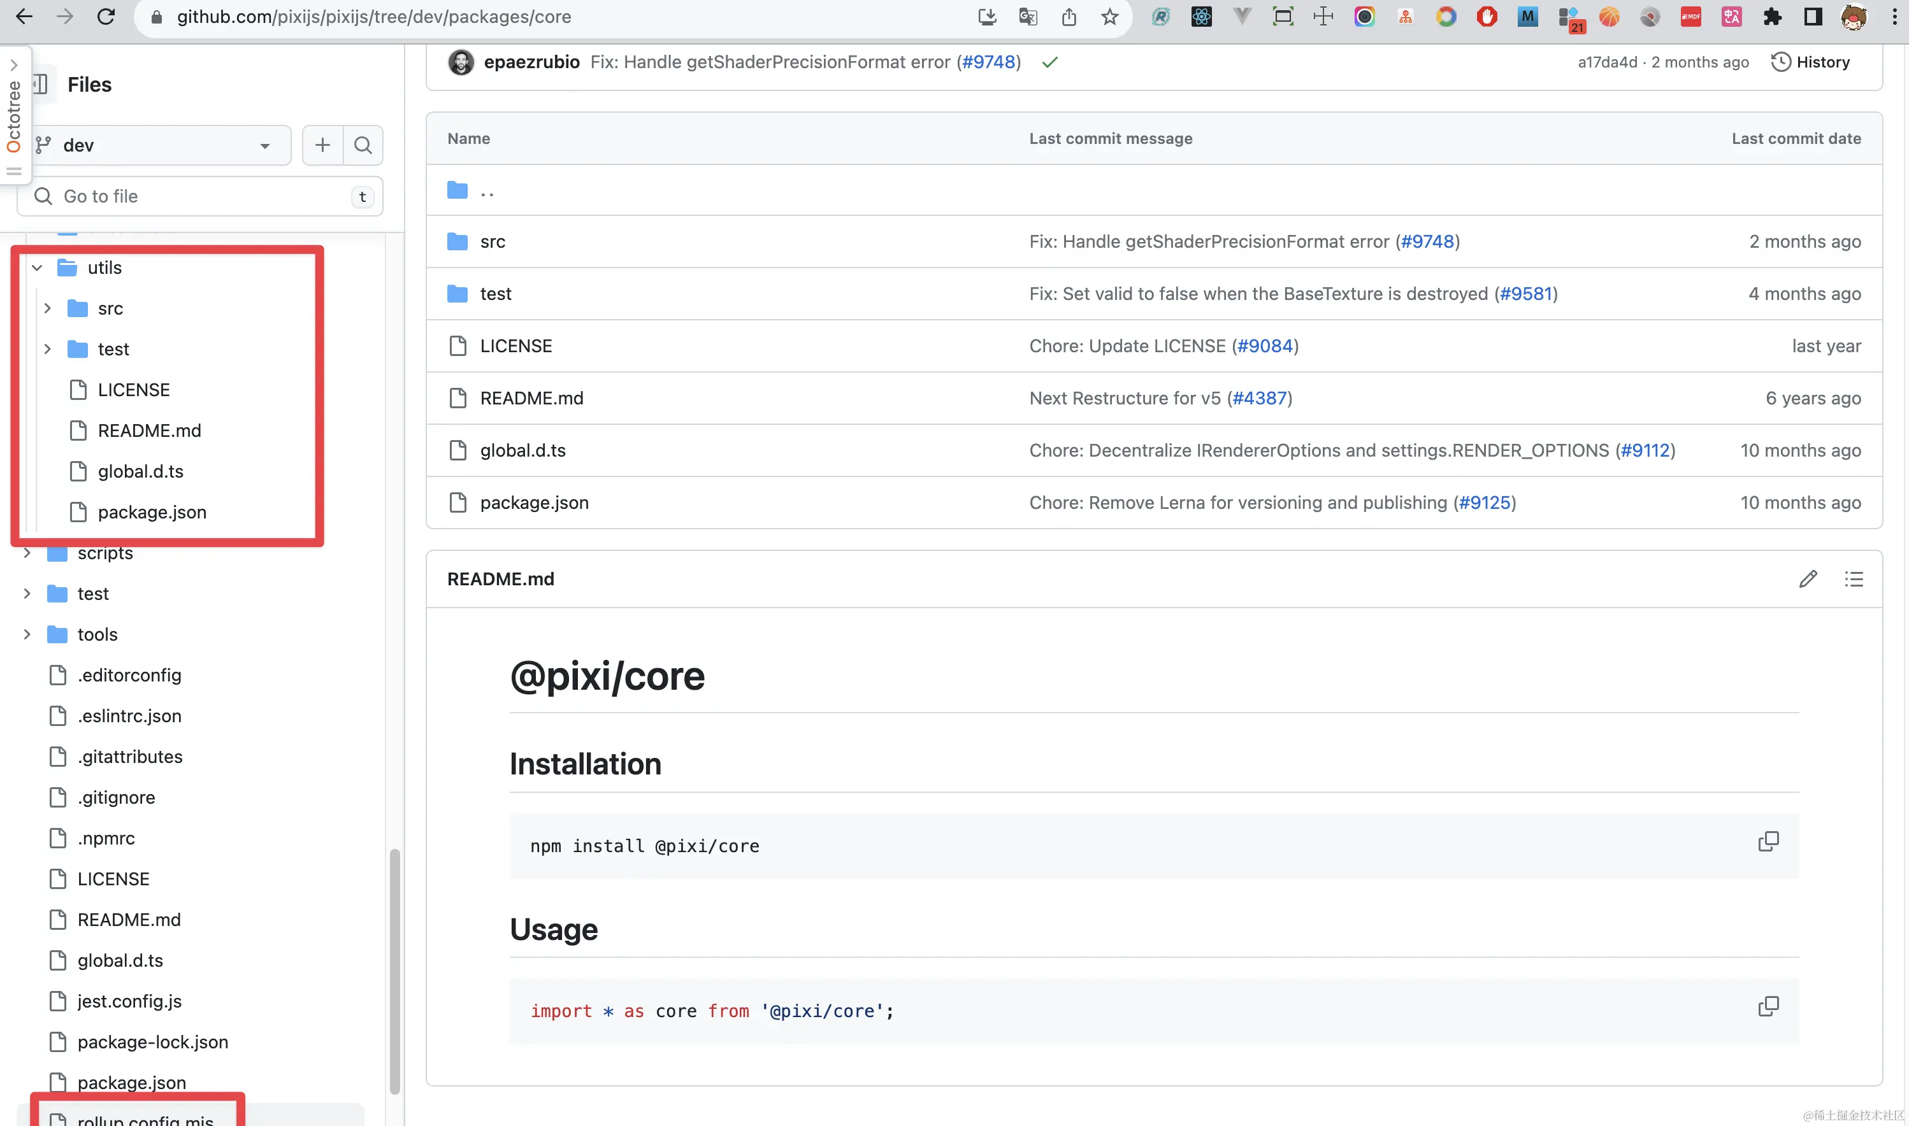Collapse the utils folder in the tree
The width and height of the screenshot is (1909, 1126).
tap(37, 268)
